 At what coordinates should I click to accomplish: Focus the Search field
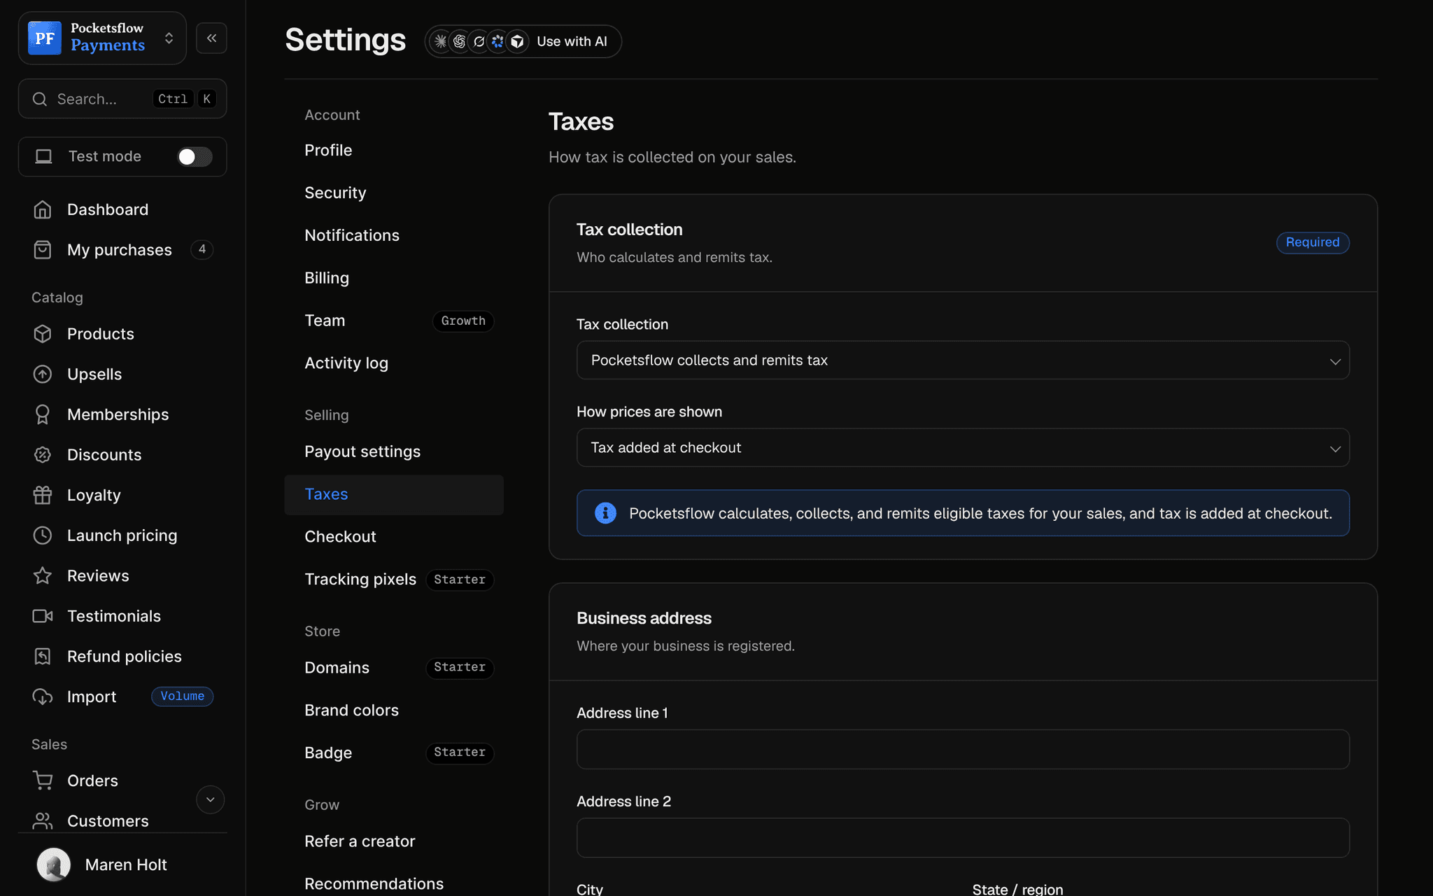click(x=122, y=99)
